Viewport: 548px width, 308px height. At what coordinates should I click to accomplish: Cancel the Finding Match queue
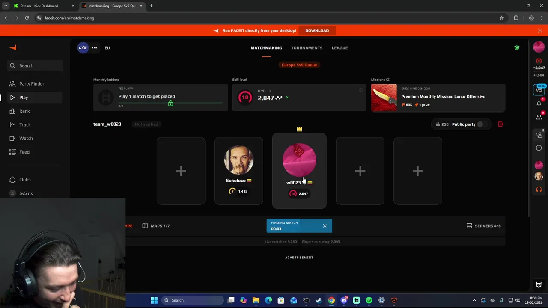tap(325, 226)
